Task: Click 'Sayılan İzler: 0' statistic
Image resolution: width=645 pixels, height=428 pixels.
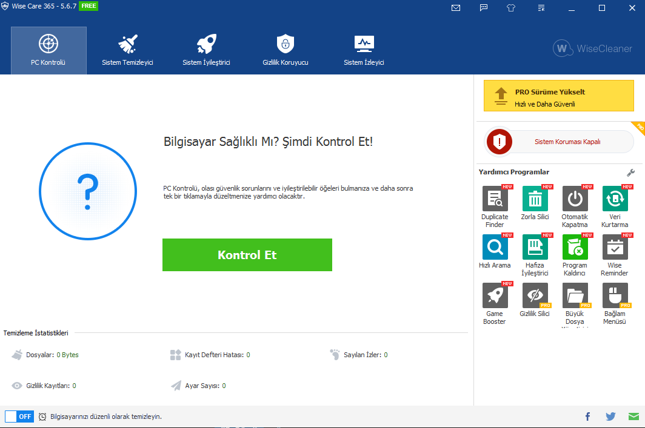Action: (358, 355)
